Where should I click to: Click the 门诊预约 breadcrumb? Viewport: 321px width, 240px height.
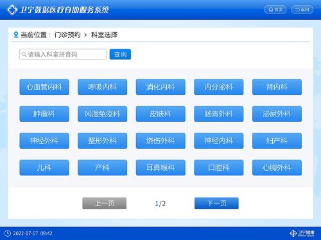click(67, 35)
